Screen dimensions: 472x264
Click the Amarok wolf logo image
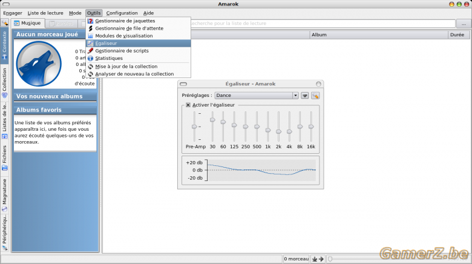coord(39,64)
